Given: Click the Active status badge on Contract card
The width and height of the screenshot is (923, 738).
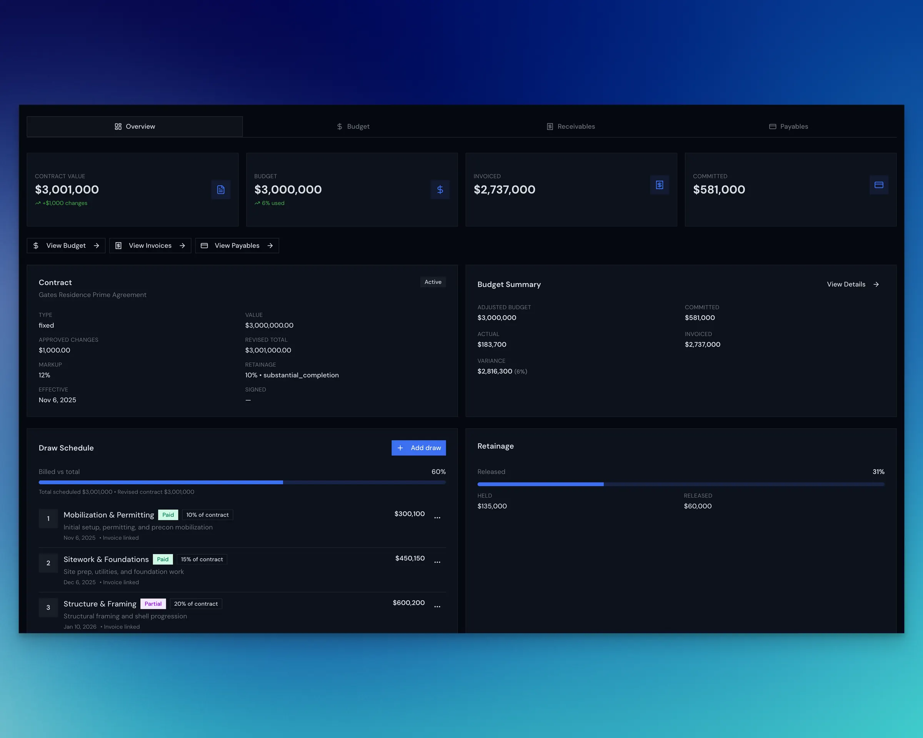Looking at the screenshot, I should [x=433, y=282].
